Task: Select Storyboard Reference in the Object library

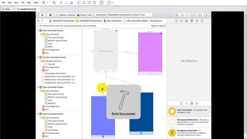Action: [189, 122]
